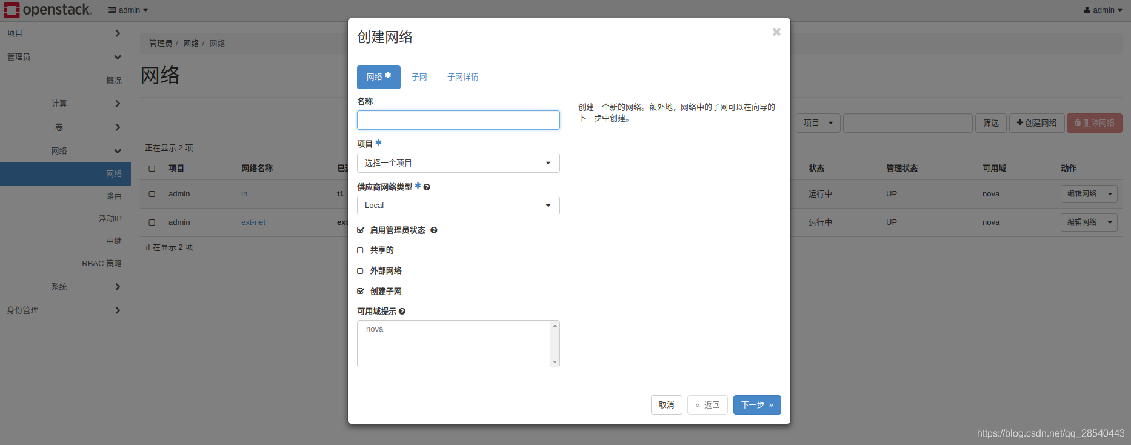Open the ext-net network link
This screenshot has width=1131, height=445.
pyautogui.click(x=253, y=222)
